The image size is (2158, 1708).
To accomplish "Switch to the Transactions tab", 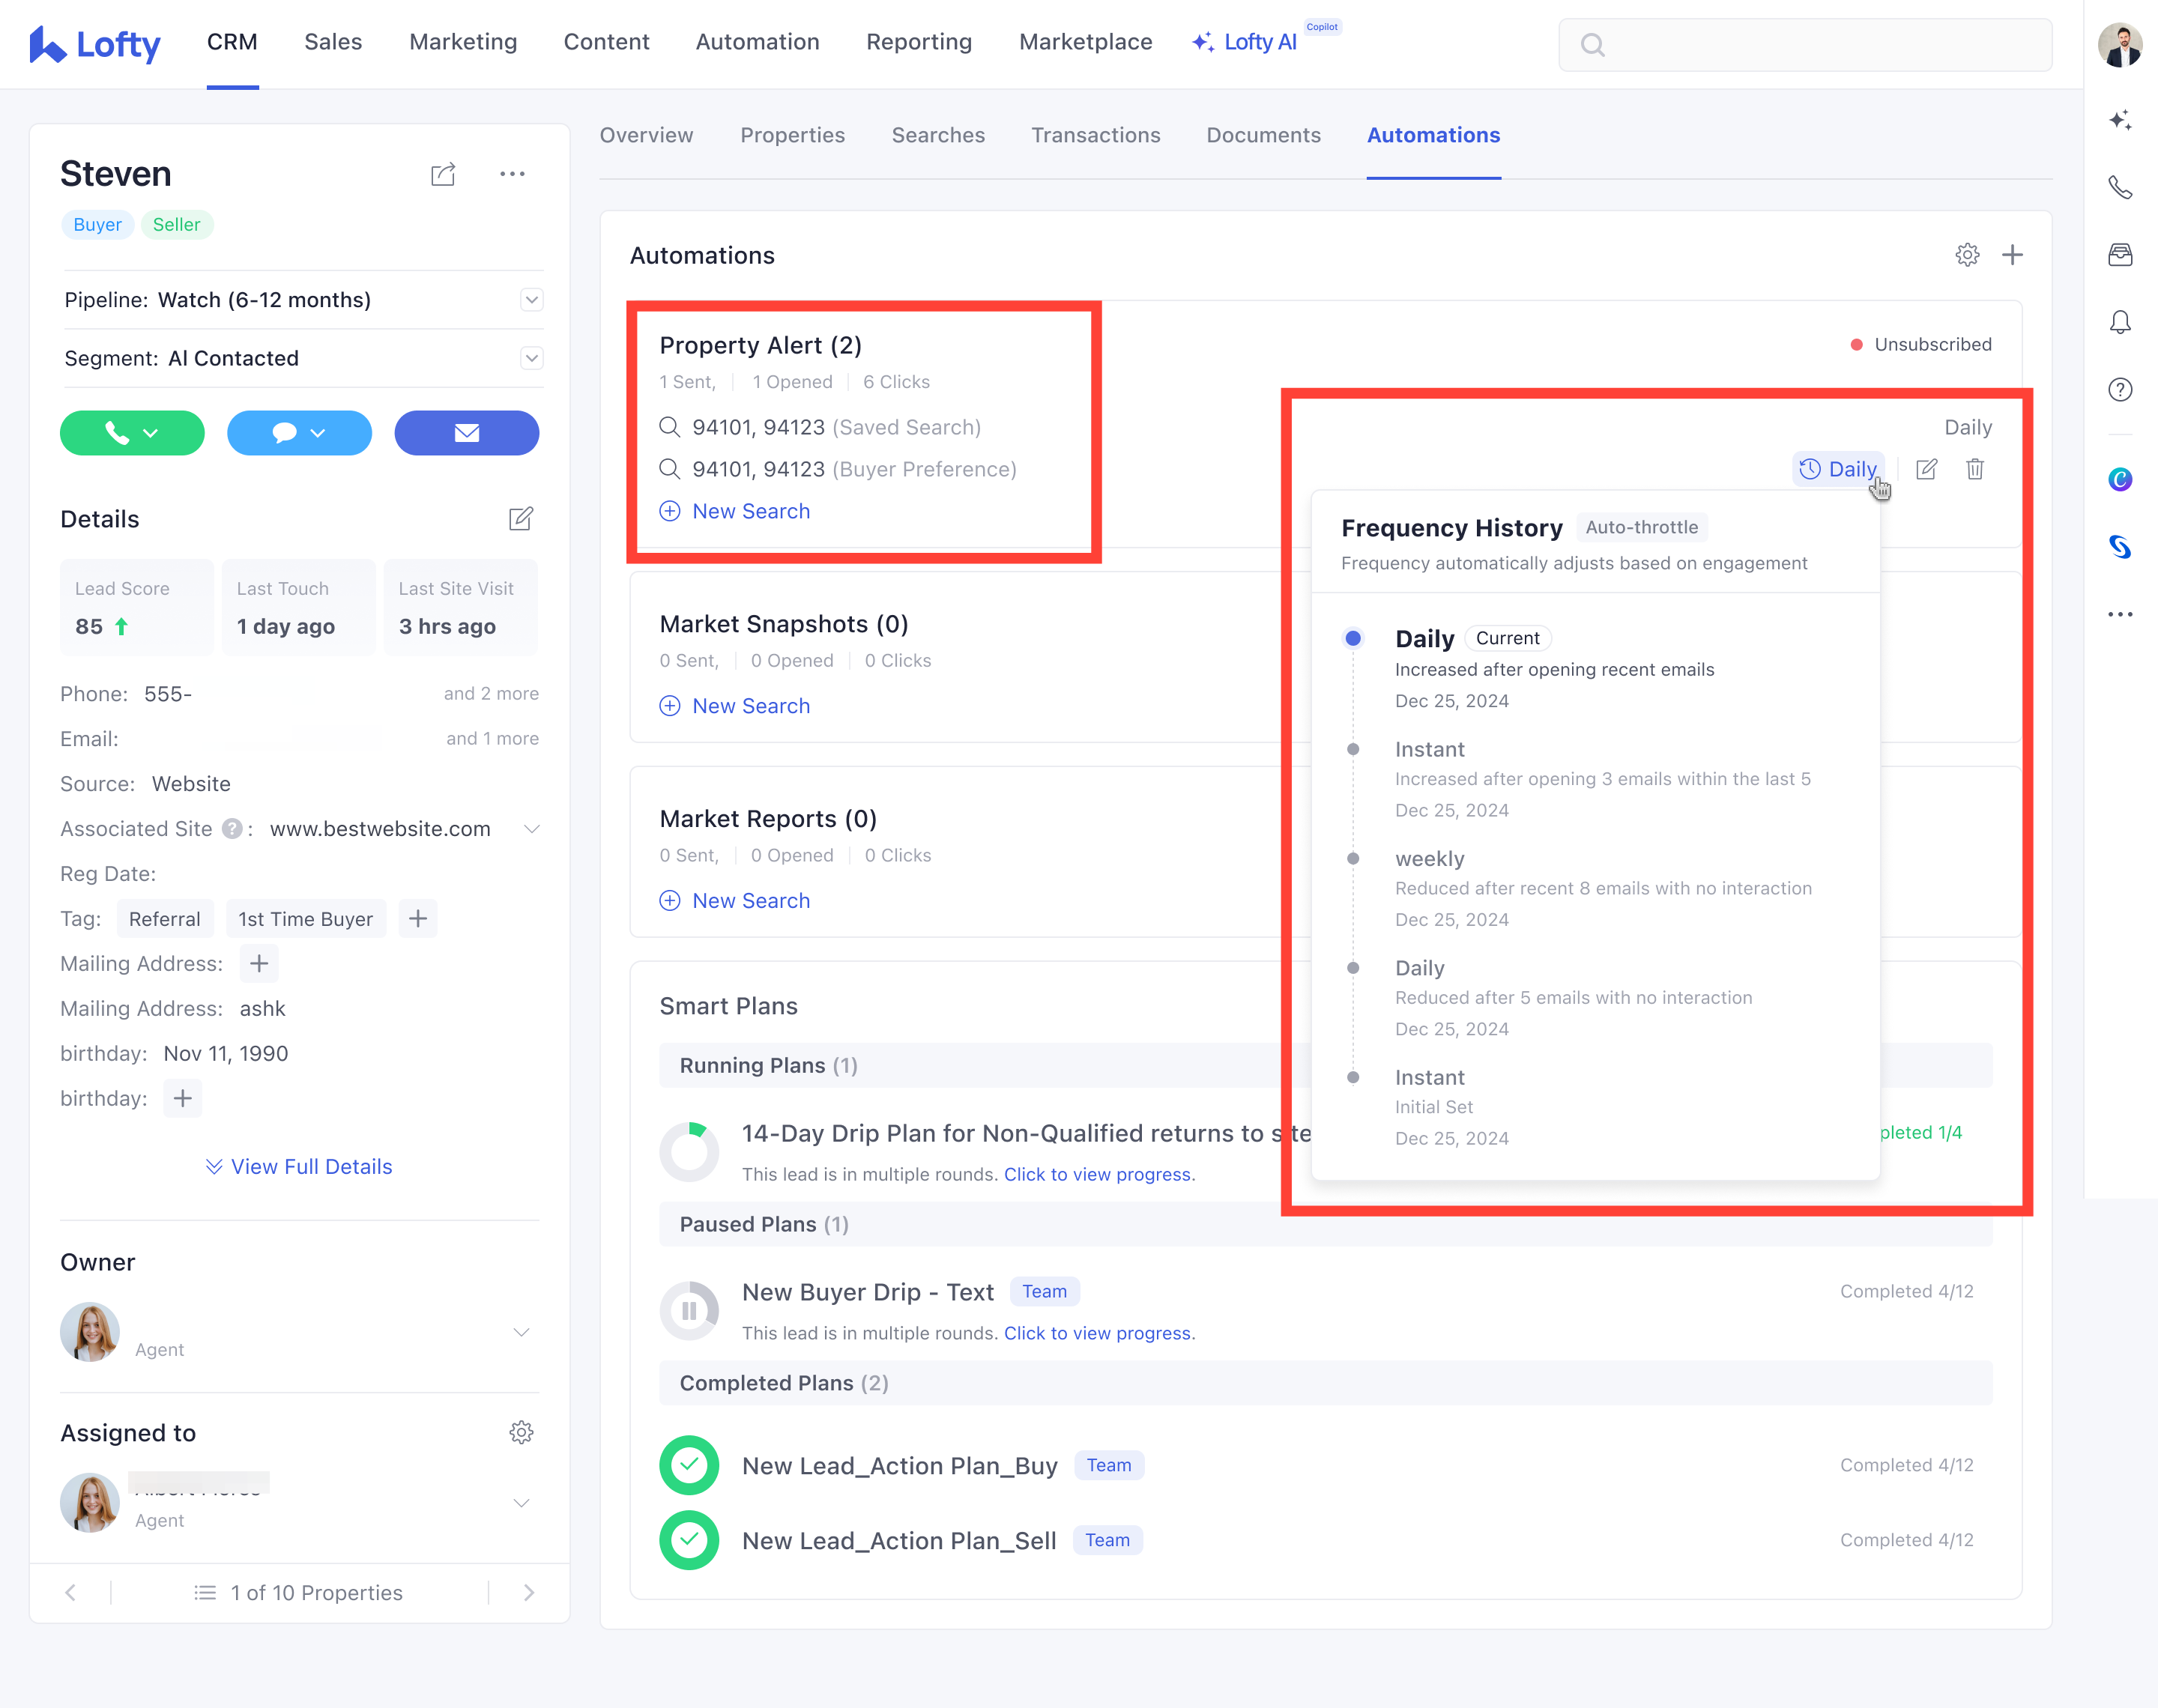I will tap(1095, 135).
